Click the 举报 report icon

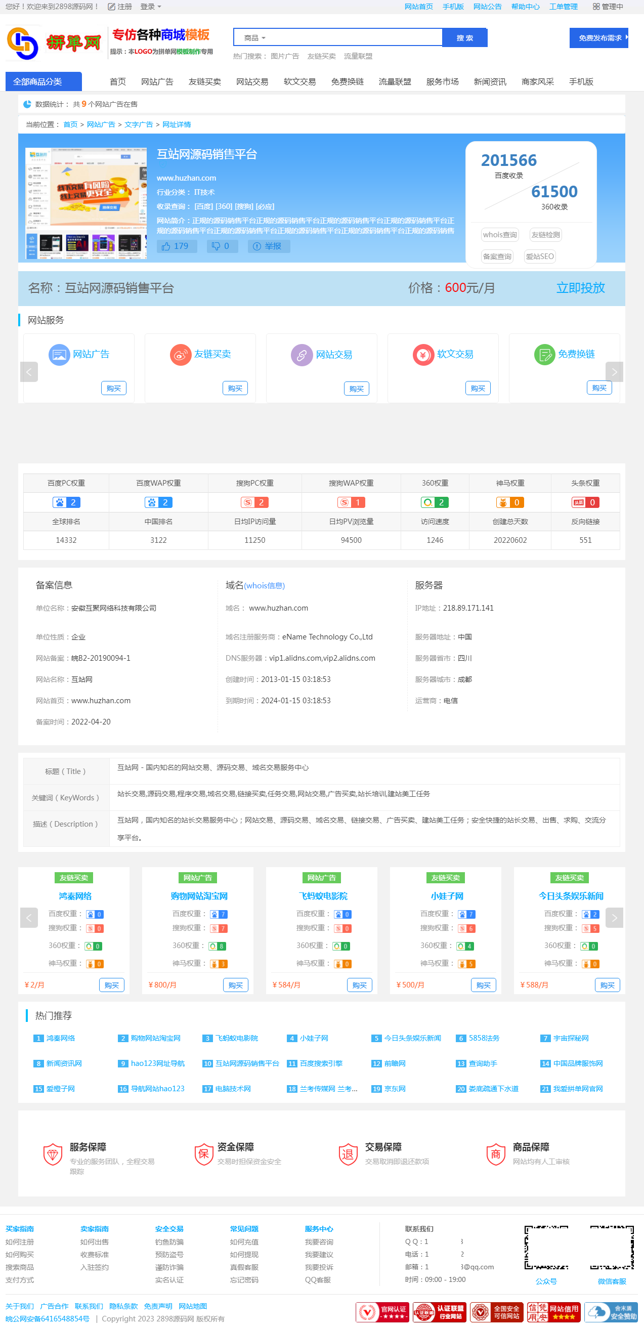pos(256,246)
